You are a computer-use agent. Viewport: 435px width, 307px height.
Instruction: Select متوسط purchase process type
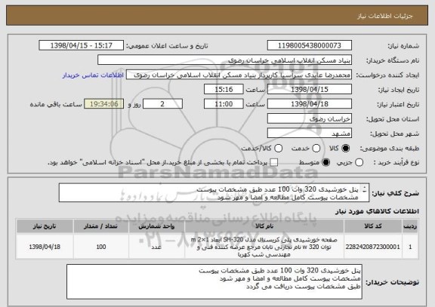click(326, 163)
